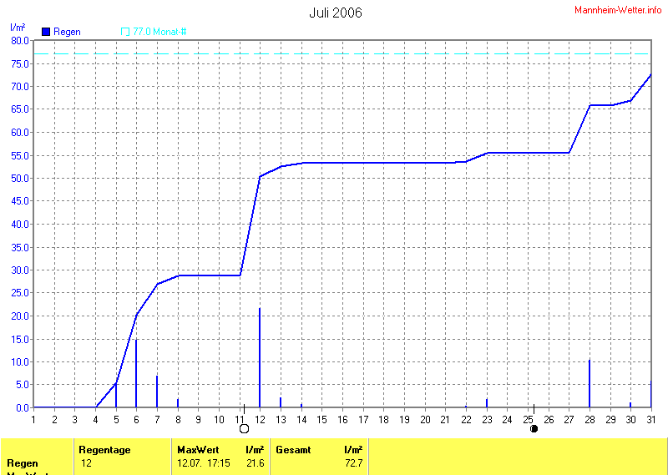Viewport: 668px width, 475px height.
Task: Click the Regentage column header
Action: (x=104, y=450)
